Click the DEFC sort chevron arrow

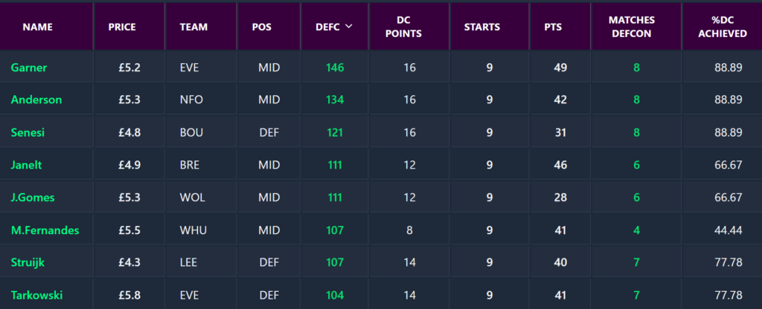click(349, 27)
